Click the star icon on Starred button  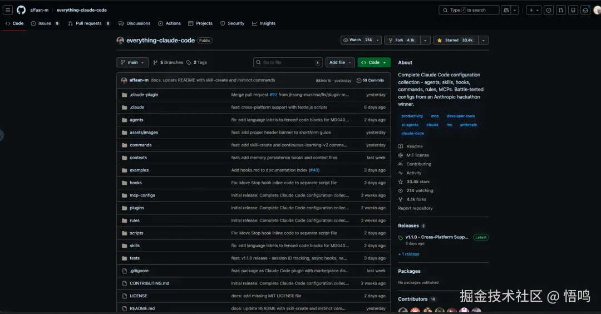[439, 40]
